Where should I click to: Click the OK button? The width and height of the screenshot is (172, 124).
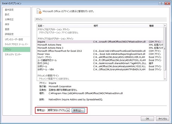[x=147, y=119]
